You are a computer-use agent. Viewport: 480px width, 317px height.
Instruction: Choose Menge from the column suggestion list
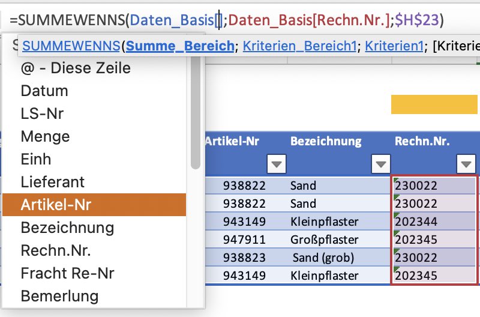click(x=94, y=136)
